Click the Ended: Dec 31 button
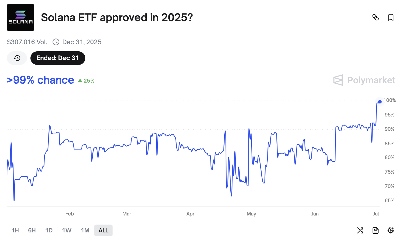The image size is (403, 243). (x=58, y=58)
